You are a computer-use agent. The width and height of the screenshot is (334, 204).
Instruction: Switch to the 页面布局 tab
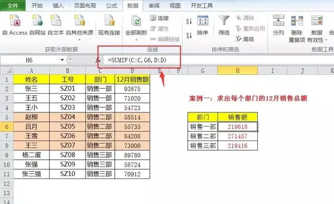pos(85,6)
